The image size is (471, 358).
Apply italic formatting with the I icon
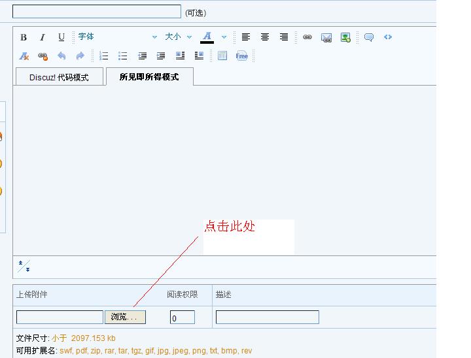point(43,37)
